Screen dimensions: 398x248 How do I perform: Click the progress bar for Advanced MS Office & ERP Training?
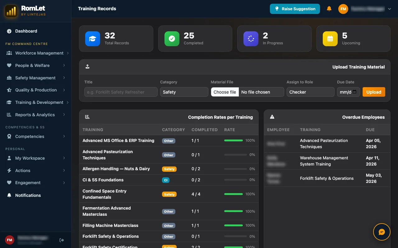click(234, 140)
